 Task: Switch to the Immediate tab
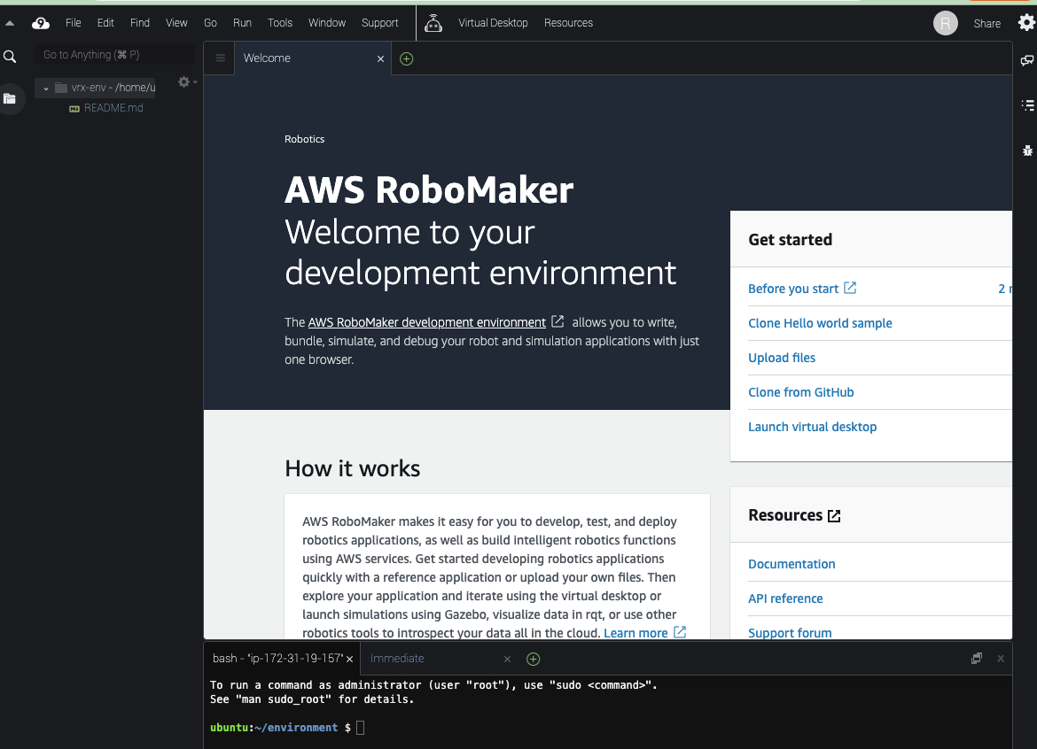[397, 659]
